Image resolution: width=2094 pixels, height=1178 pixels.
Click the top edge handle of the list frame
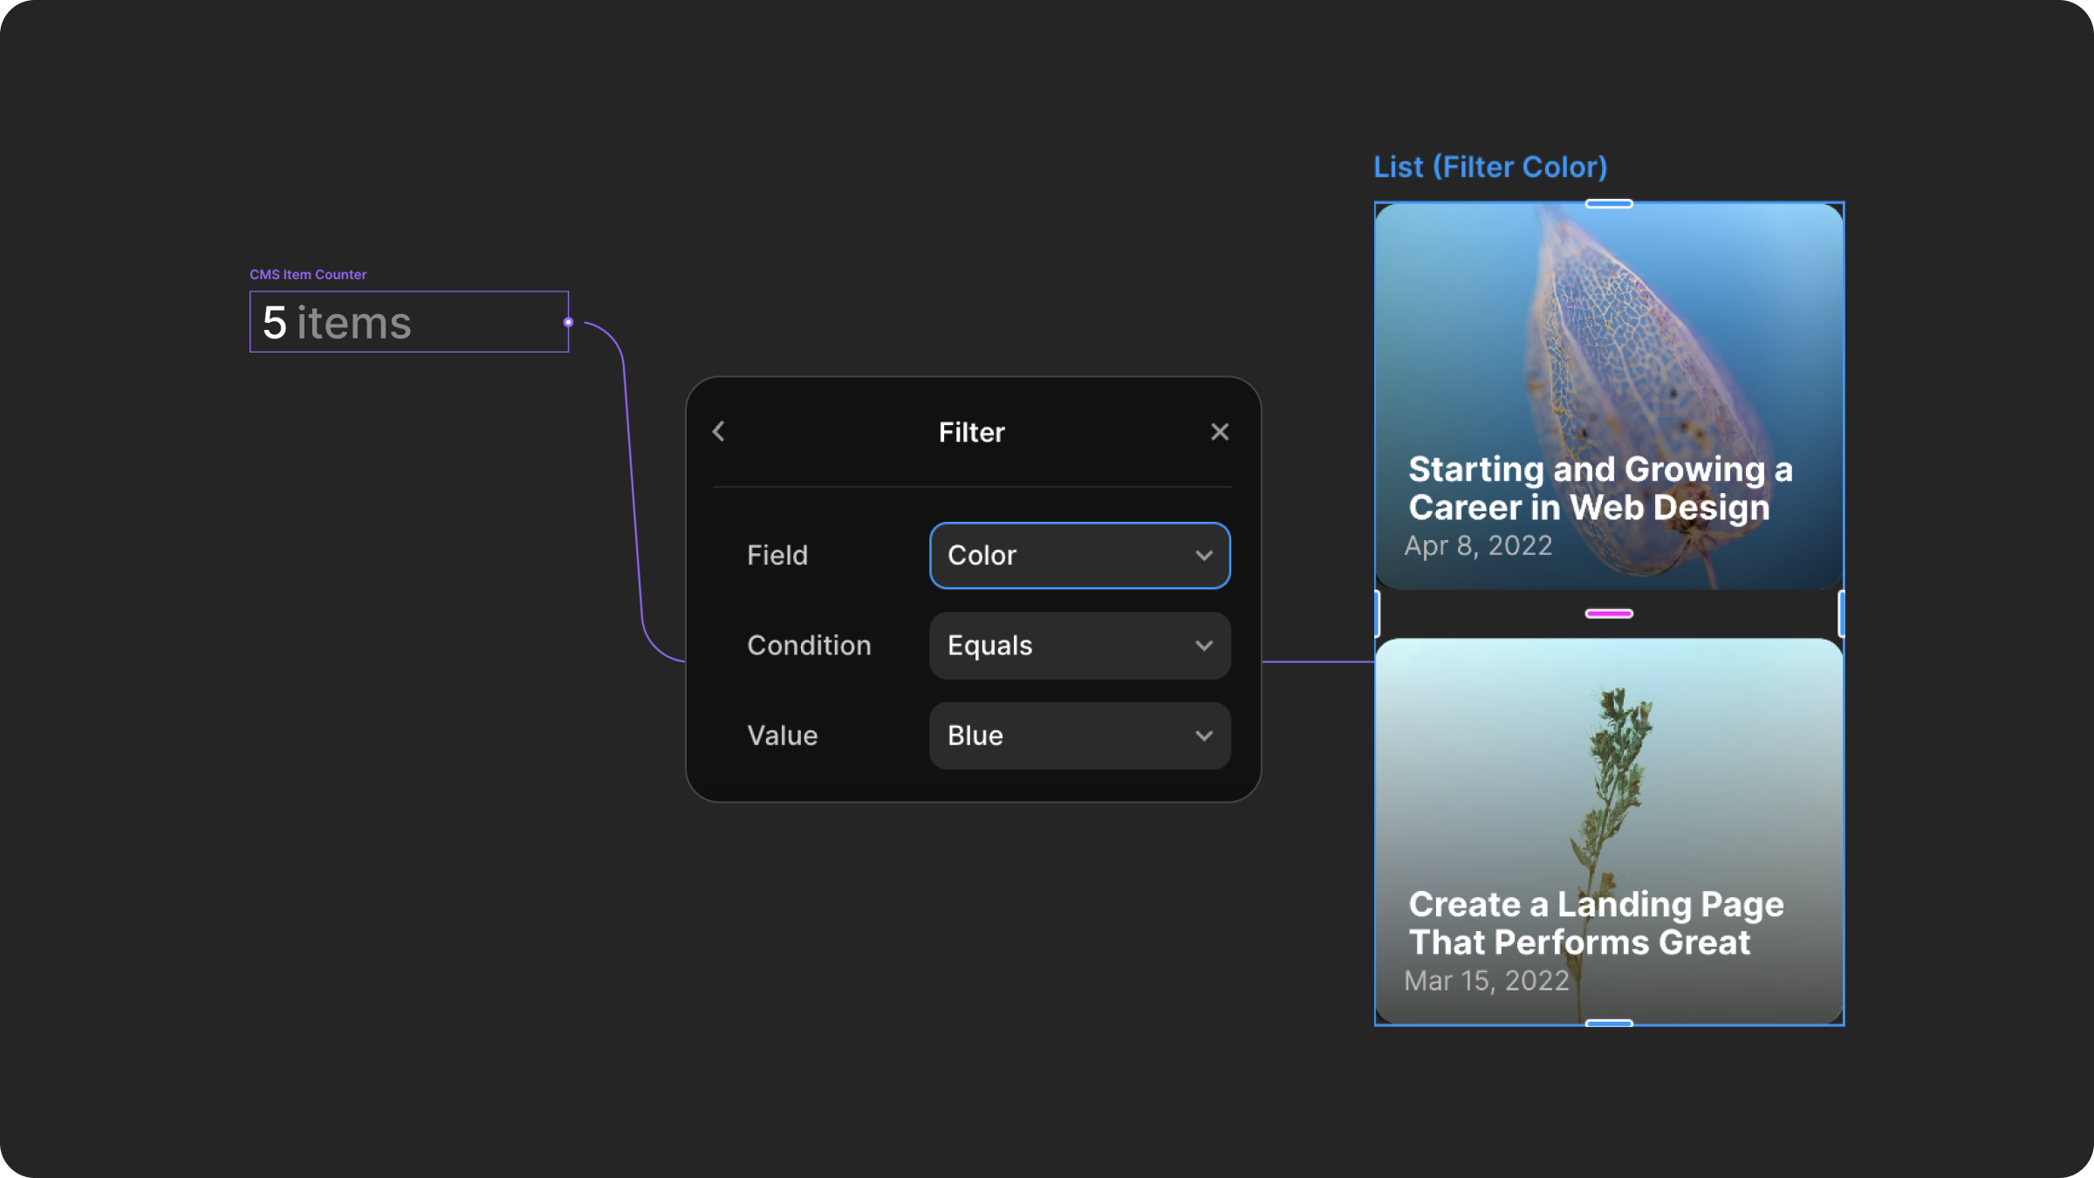click(1610, 203)
